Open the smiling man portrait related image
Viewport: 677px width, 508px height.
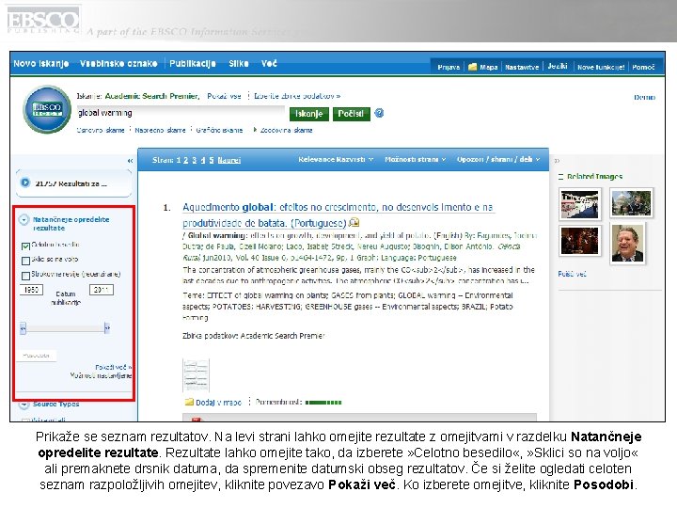pos(627,243)
